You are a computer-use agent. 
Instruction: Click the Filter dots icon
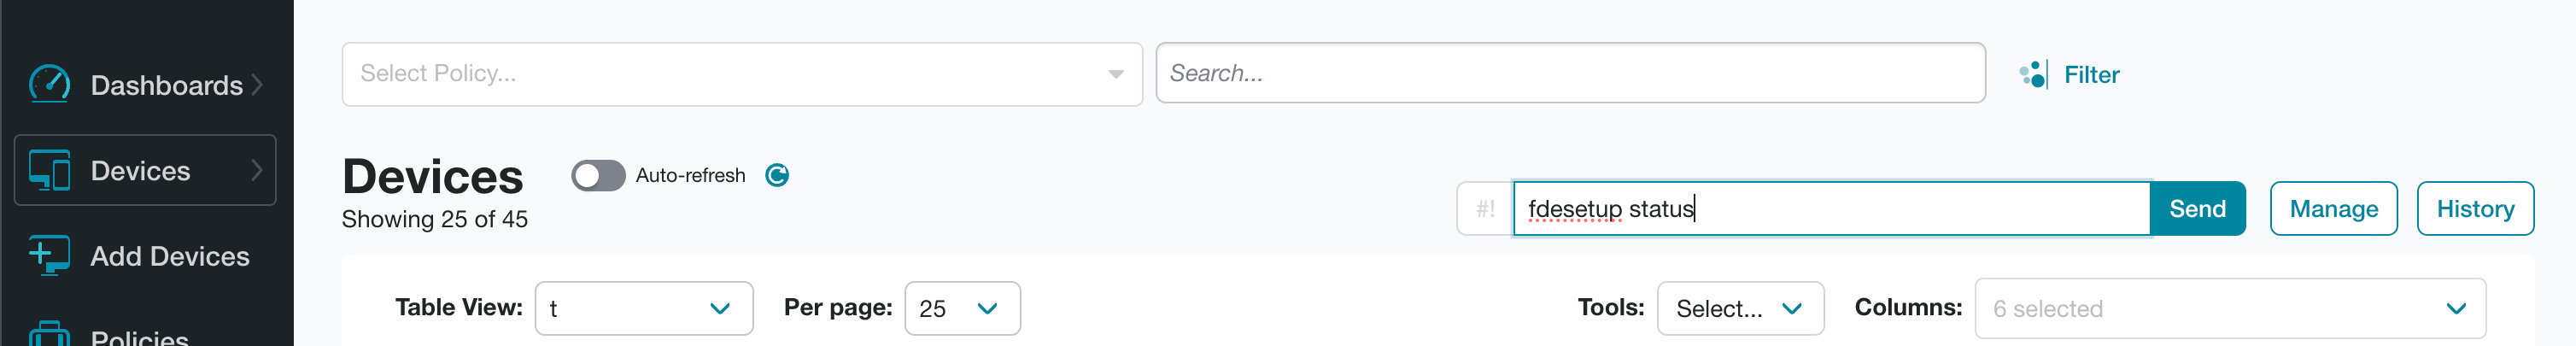(2033, 75)
